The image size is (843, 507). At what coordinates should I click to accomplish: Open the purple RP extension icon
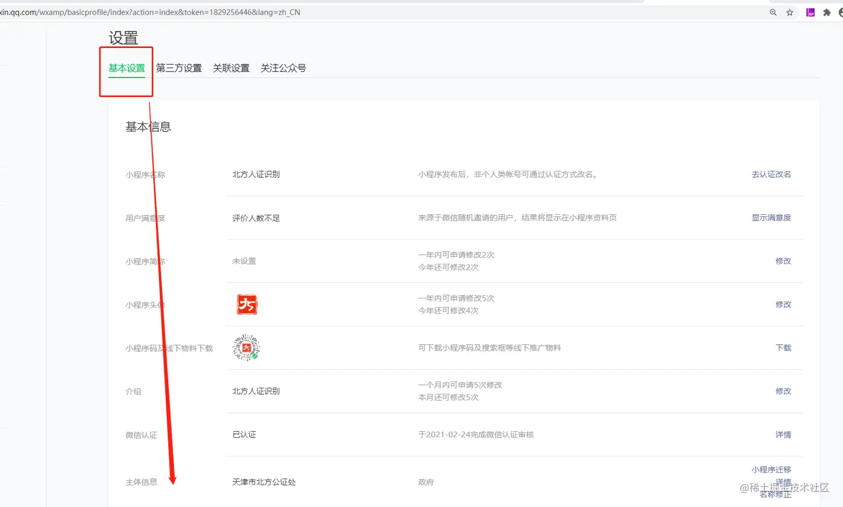pyautogui.click(x=810, y=12)
